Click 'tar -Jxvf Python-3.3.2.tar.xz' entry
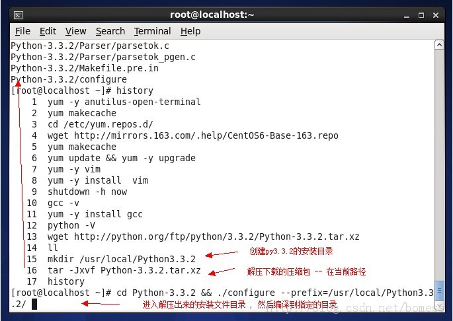453x321 pixels. (x=124, y=271)
